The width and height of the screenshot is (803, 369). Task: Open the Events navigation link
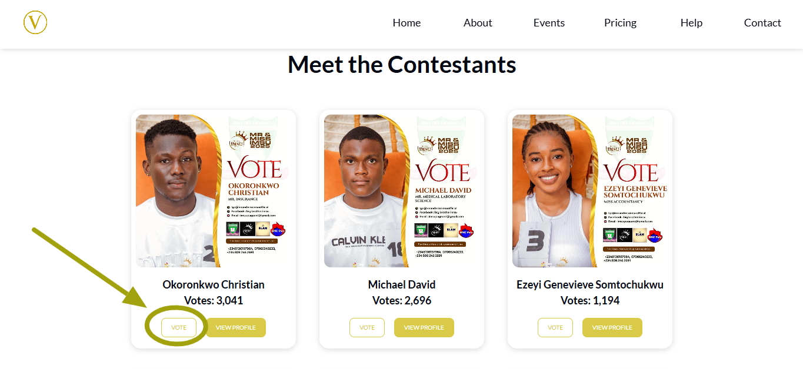click(549, 23)
